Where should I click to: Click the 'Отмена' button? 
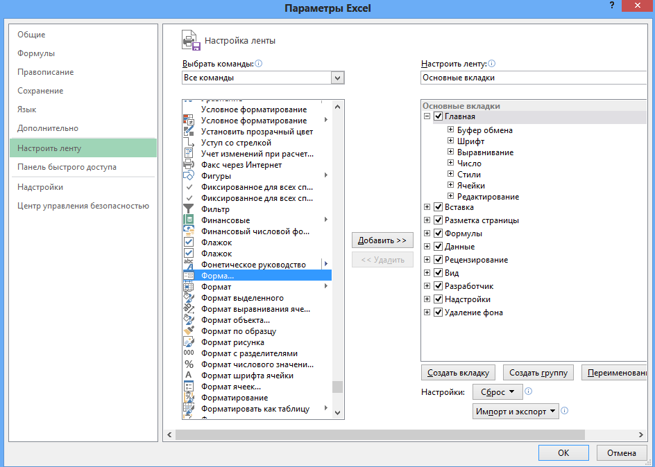tap(622, 453)
